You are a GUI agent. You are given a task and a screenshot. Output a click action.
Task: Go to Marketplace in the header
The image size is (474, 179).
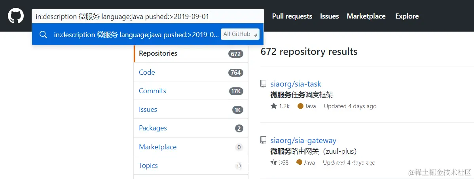click(x=366, y=16)
